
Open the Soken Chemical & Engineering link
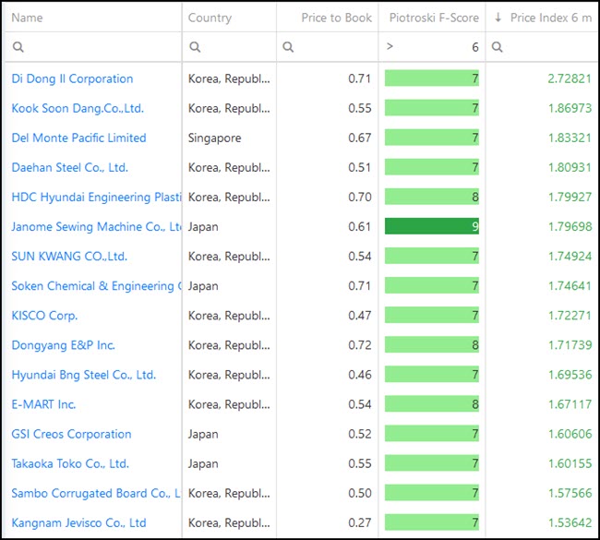tap(96, 286)
